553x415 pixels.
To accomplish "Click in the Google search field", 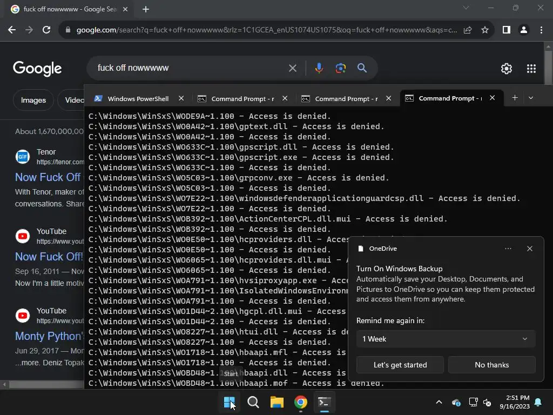I will [x=191, y=68].
